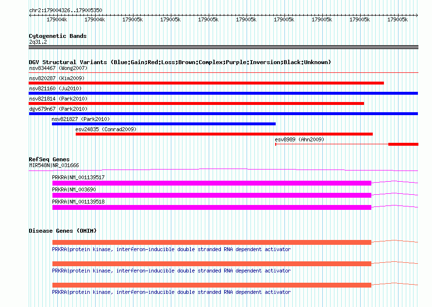Click the magenta exon bar for NM_001139518
432x307 pixels.
point(212,207)
